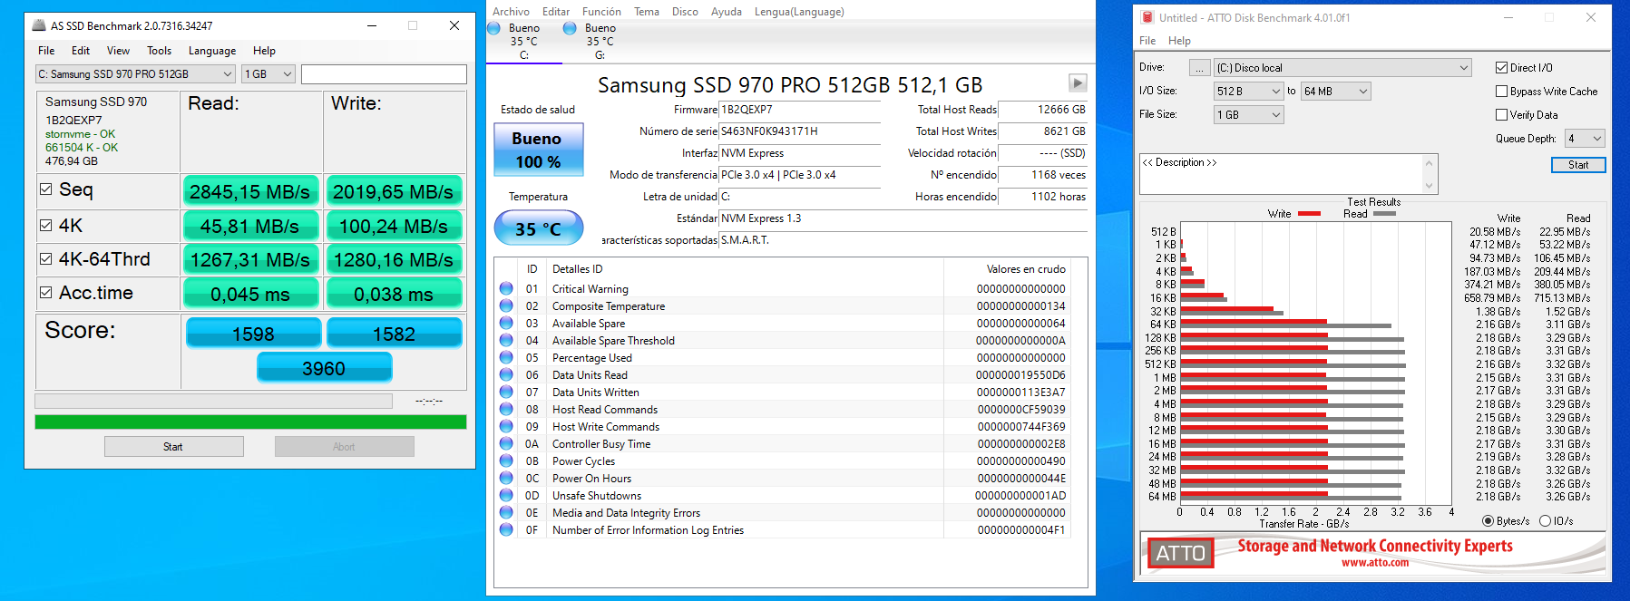
Task: Click the status orb for drive G:
Action: coord(570,28)
